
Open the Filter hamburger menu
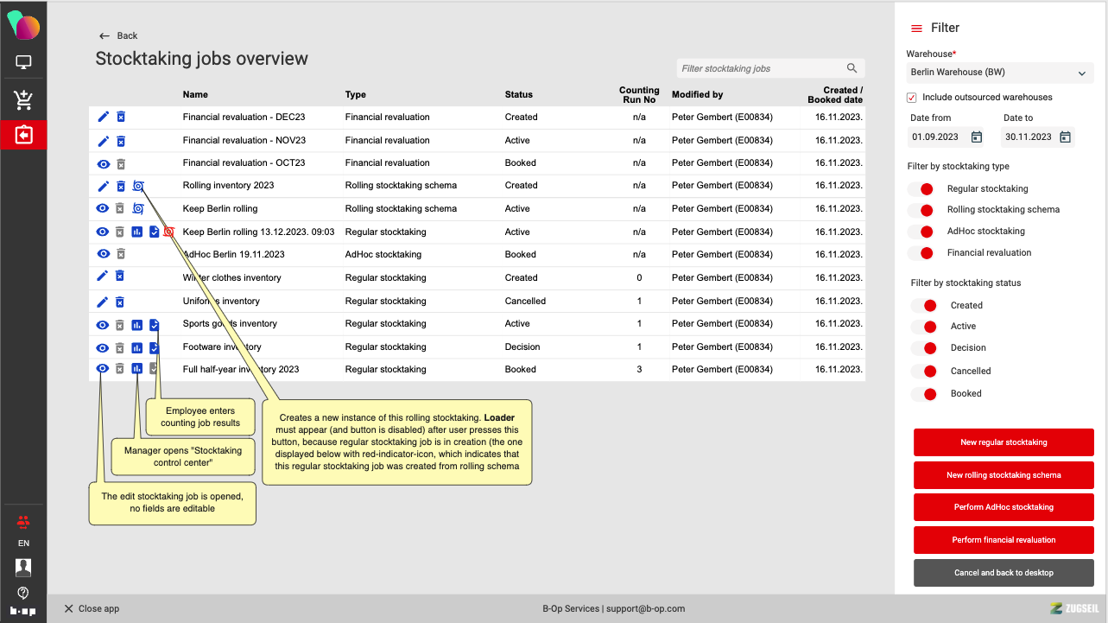point(917,29)
